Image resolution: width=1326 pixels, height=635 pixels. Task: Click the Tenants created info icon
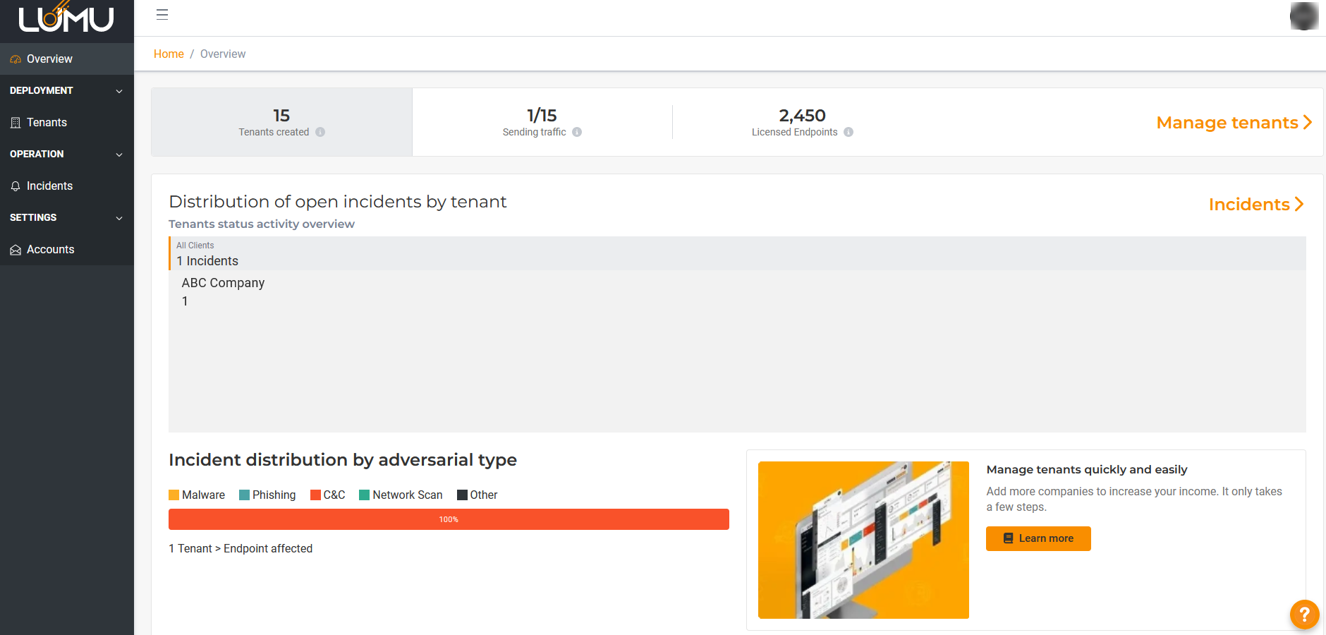click(x=320, y=132)
